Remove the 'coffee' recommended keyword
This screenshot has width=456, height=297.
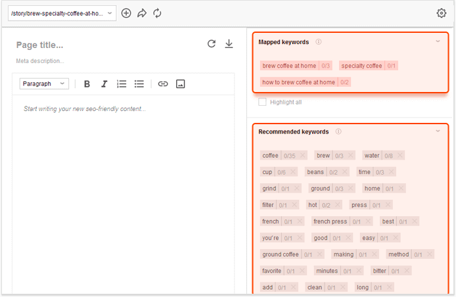[302, 155]
